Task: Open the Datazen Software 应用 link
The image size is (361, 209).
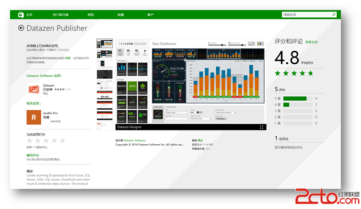Action: [x=44, y=76]
